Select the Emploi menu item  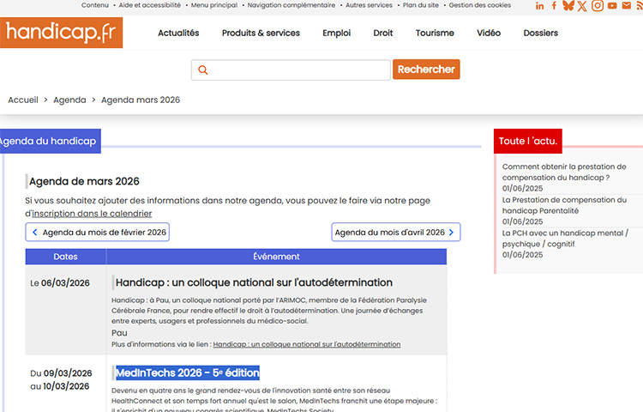tap(336, 33)
